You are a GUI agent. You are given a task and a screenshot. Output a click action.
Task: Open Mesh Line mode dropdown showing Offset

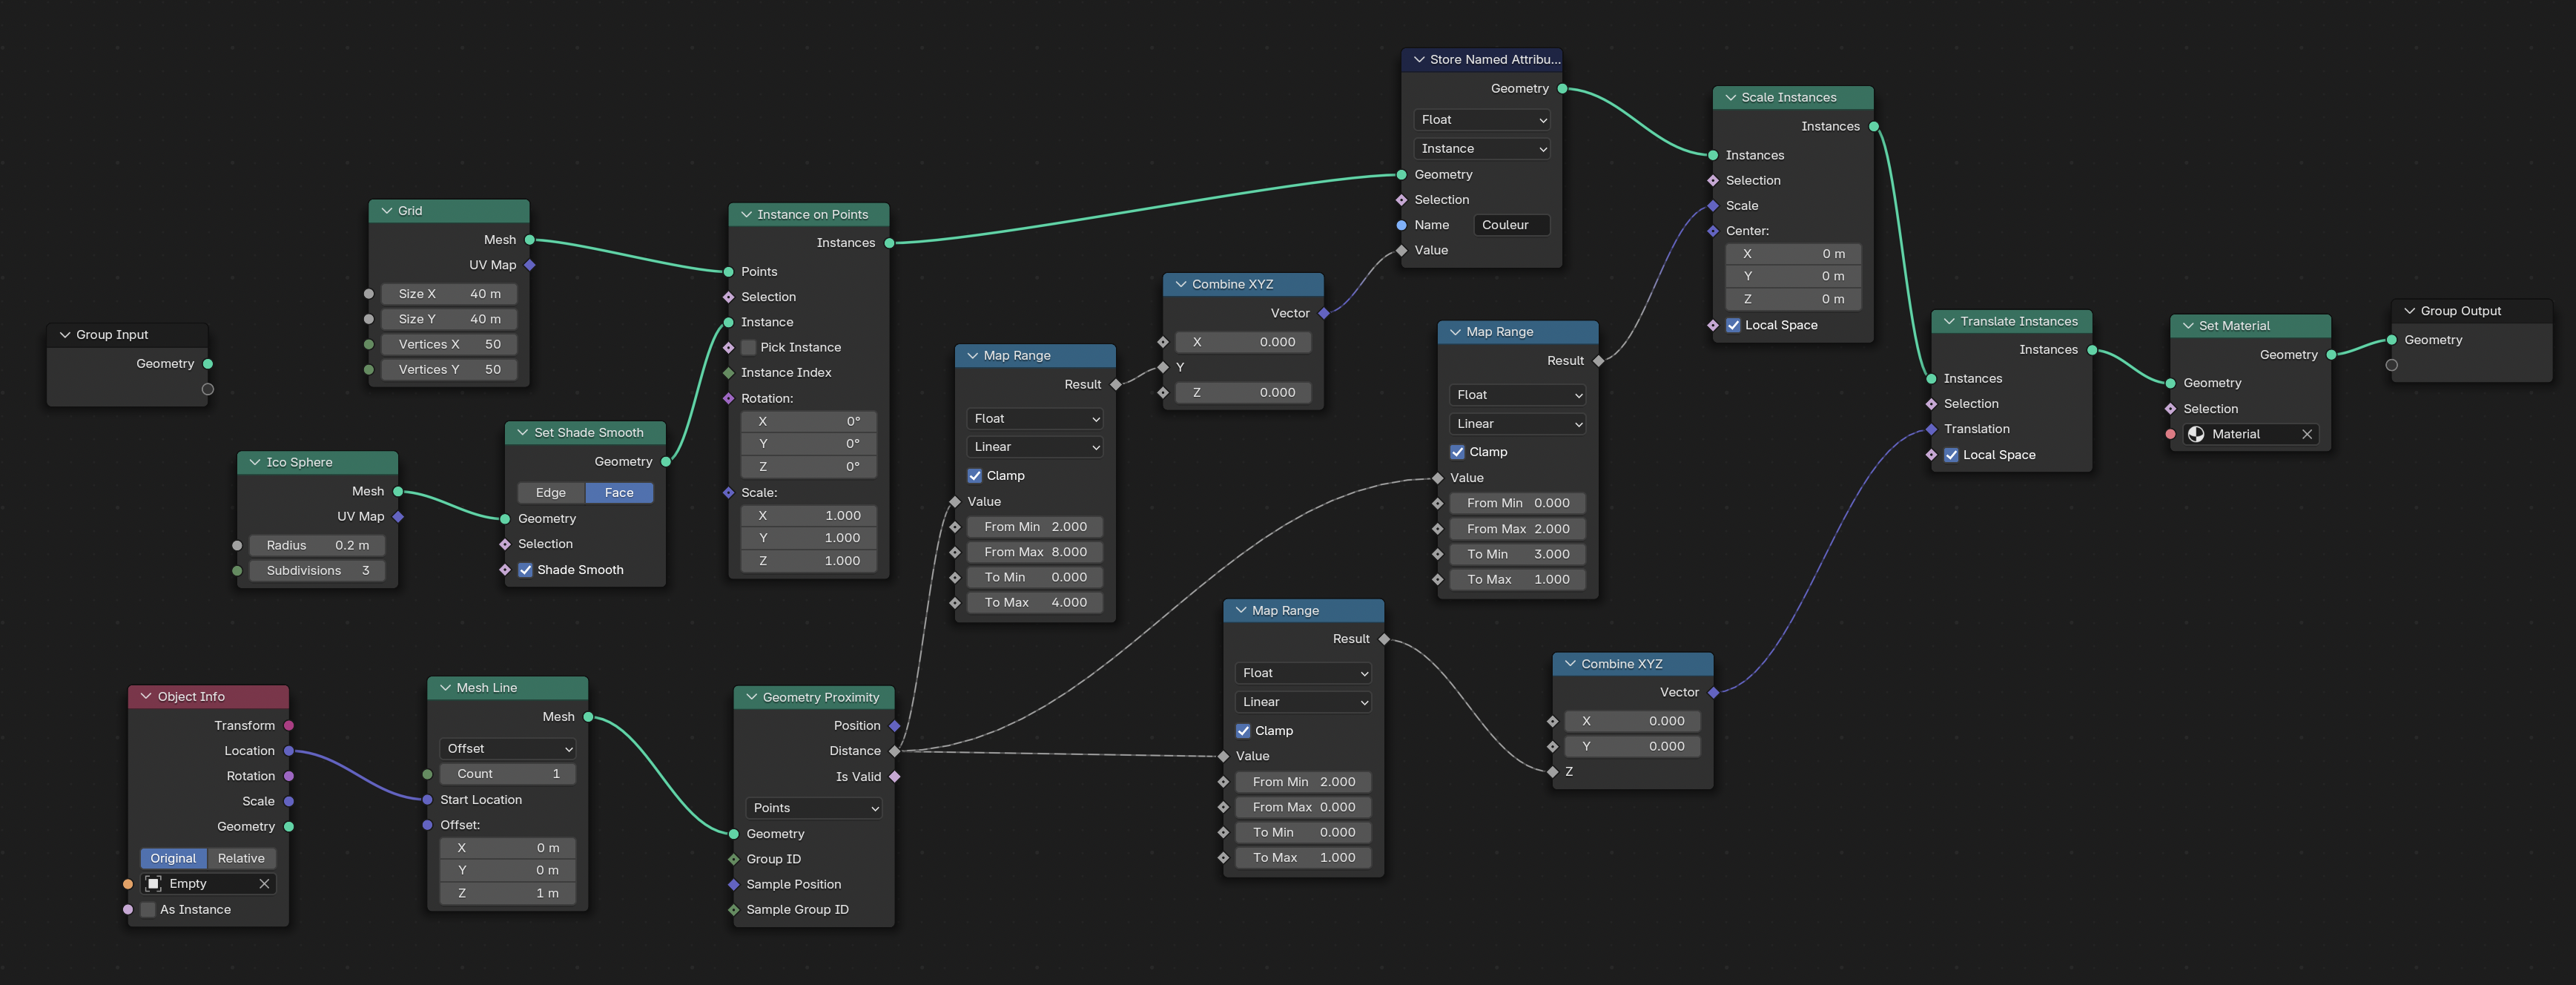click(x=508, y=748)
